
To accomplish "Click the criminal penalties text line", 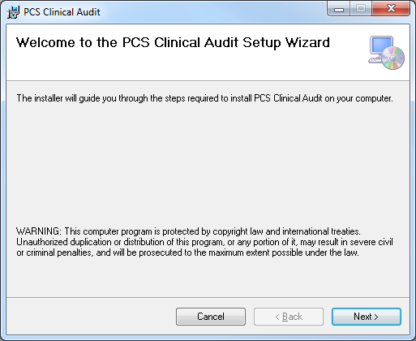I will [x=187, y=253].
